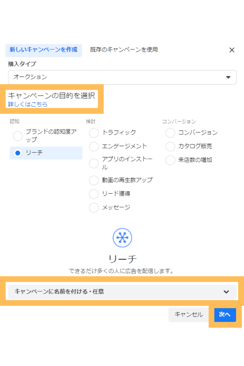Close the campaign creation dialog with X
Screen dimensions: 244x366
tap(232, 50)
